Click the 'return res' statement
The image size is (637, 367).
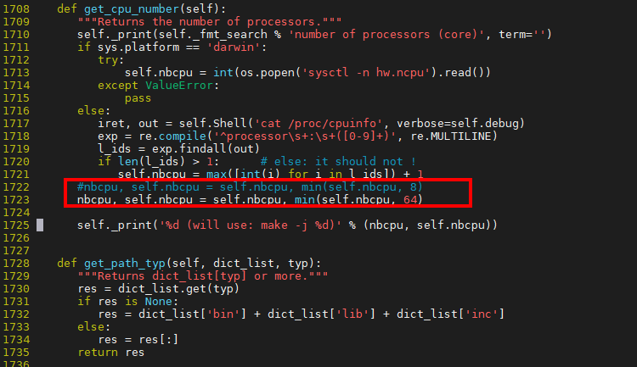click(x=111, y=352)
